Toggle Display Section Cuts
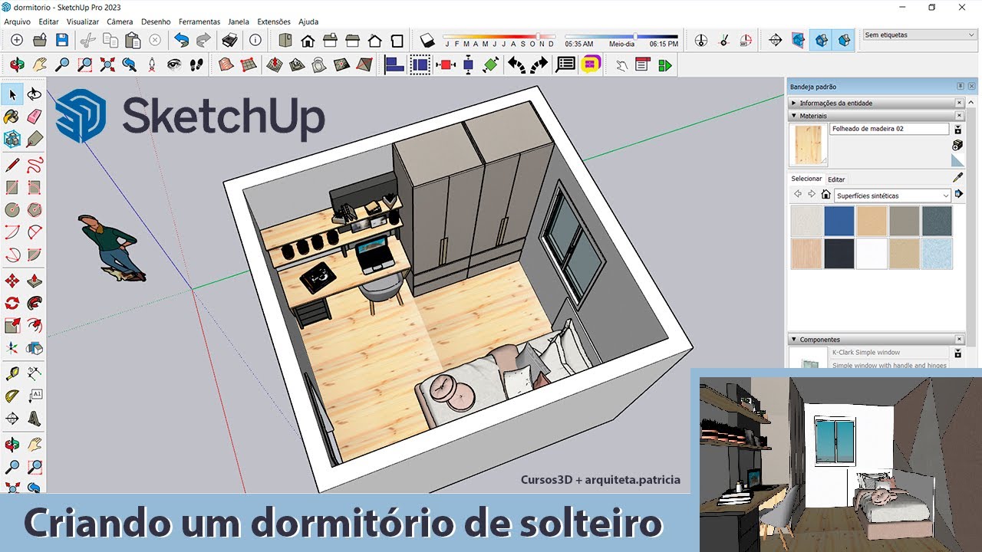 point(822,41)
